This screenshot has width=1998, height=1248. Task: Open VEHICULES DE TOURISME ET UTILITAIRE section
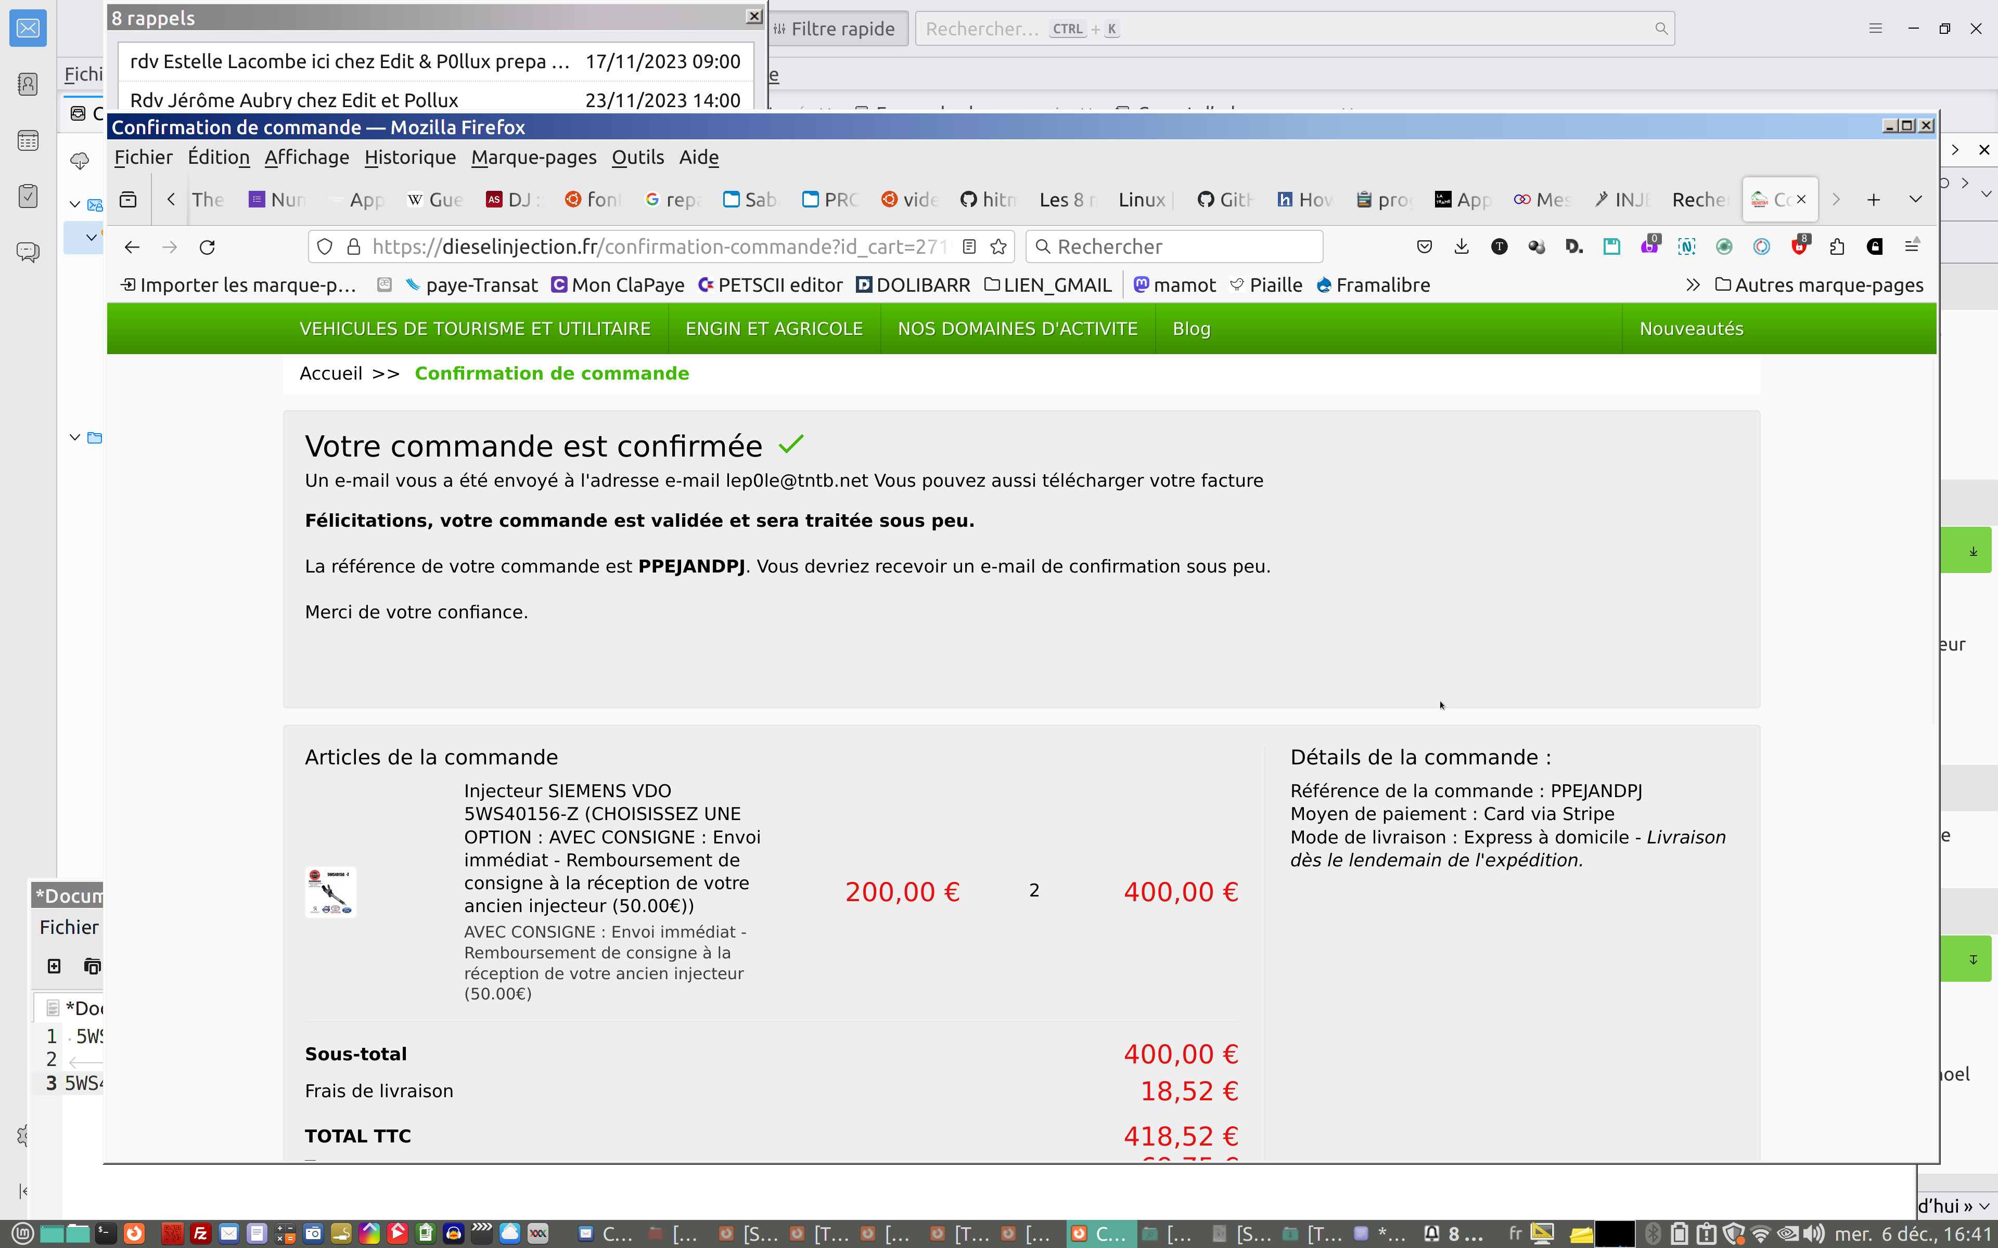(x=475, y=329)
